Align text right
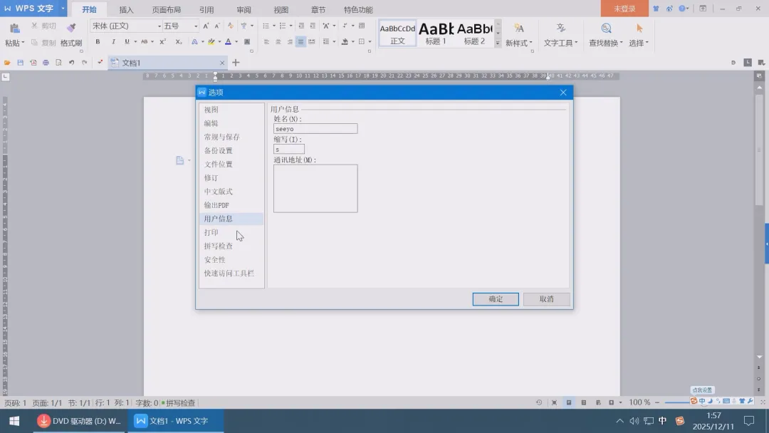 [x=289, y=42]
